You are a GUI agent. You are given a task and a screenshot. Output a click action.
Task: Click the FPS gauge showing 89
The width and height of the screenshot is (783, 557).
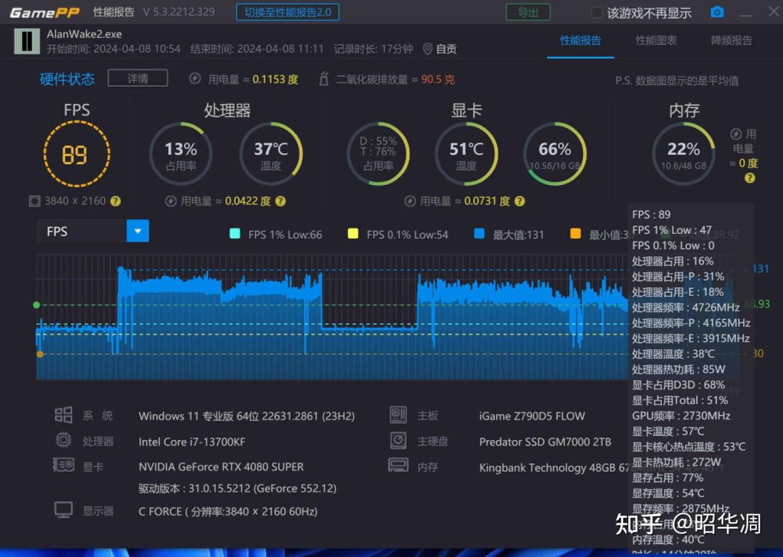76,154
